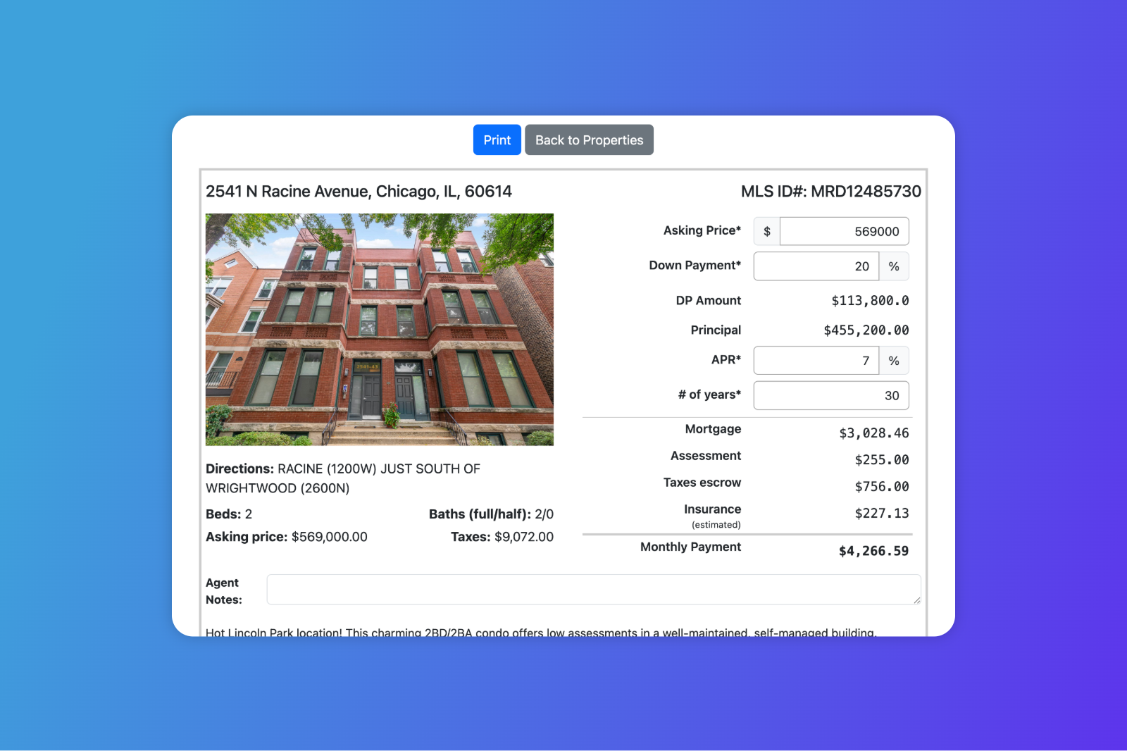Select the APR input box
Screen dimensions: 1127x751
[816, 361]
